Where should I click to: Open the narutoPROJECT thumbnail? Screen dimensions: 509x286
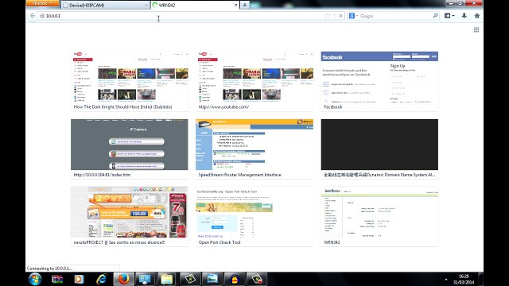129,216
